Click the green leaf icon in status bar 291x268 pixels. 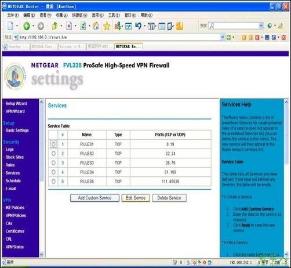coord(199,262)
